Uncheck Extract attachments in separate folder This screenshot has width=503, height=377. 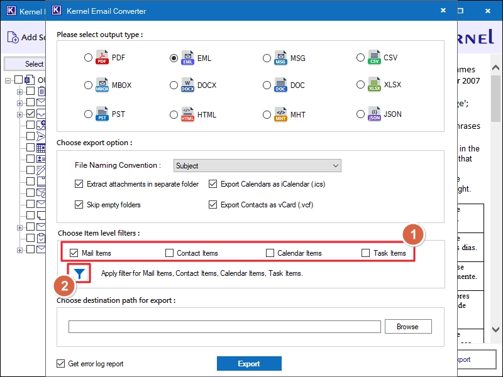point(79,184)
